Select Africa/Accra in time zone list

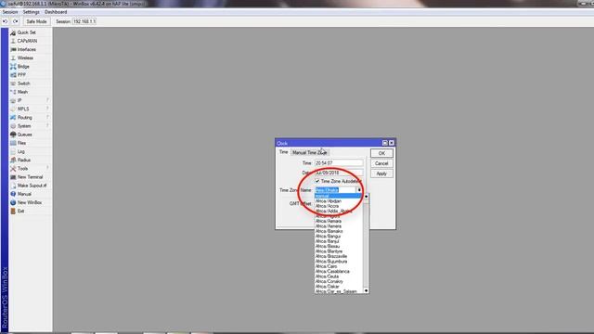pos(338,206)
